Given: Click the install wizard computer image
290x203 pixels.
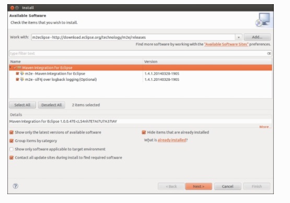Looking at the screenshot, I should tap(263, 20).
